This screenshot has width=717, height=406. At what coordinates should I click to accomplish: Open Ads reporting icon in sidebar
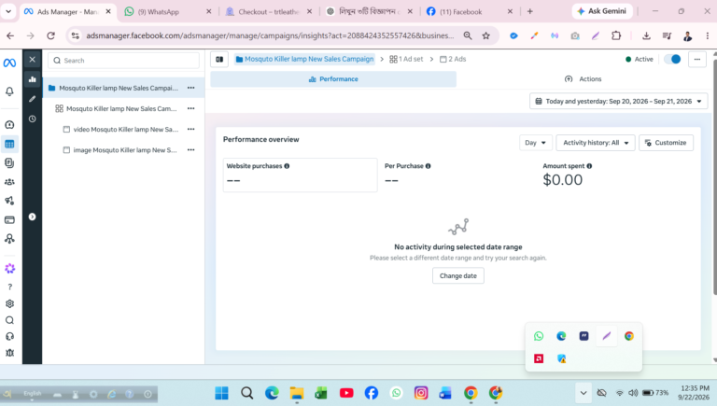pos(9,162)
